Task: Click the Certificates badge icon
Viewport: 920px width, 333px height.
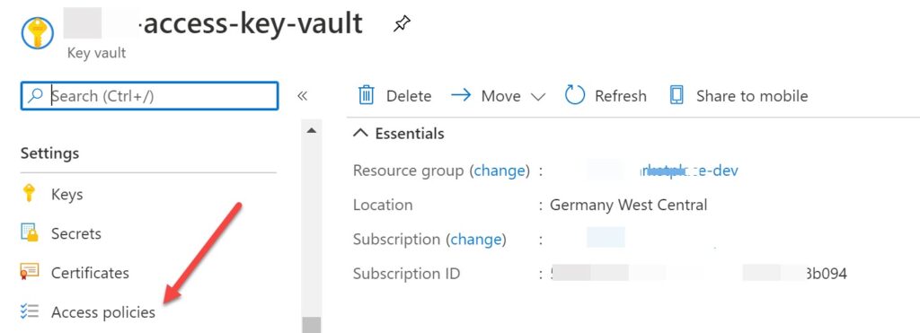Action: [30, 272]
